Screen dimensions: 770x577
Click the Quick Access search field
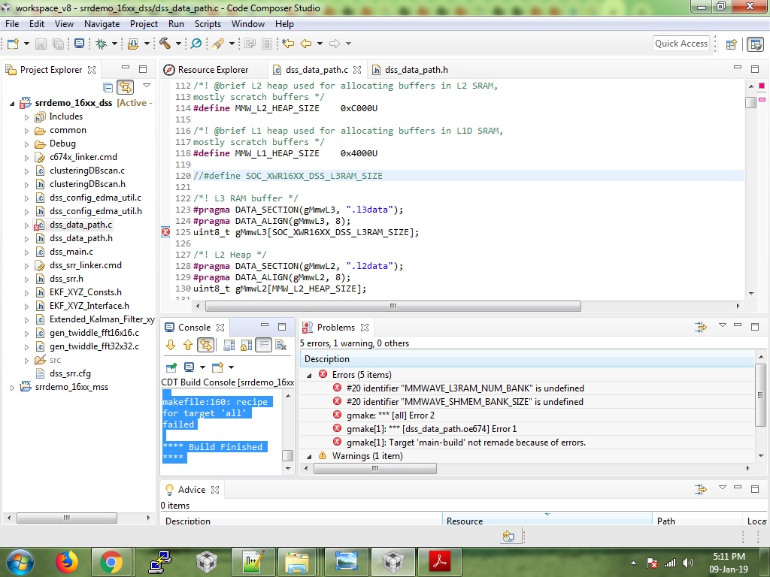pyautogui.click(x=681, y=44)
